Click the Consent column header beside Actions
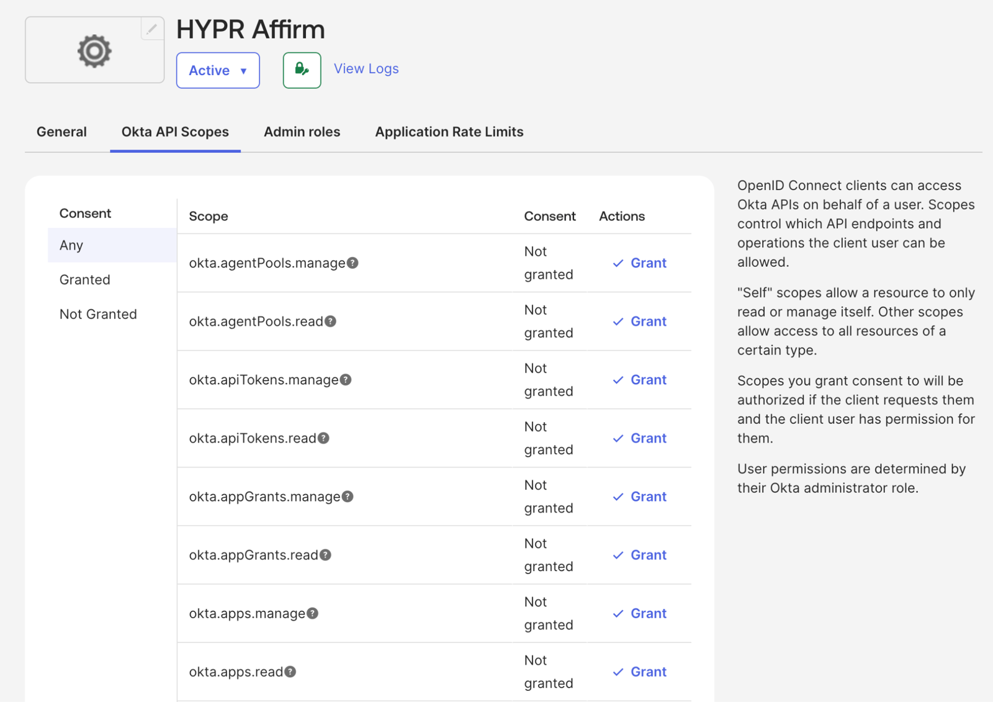This screenshot has height=702, width=993. (550, 216)
